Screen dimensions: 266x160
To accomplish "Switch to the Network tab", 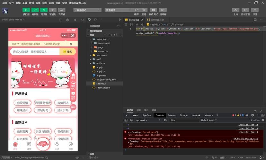I will point(196,115).
